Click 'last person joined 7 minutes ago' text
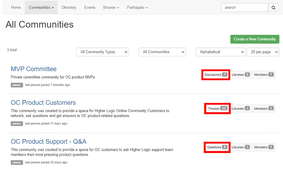Screen dimensions: 283x169 48,85
